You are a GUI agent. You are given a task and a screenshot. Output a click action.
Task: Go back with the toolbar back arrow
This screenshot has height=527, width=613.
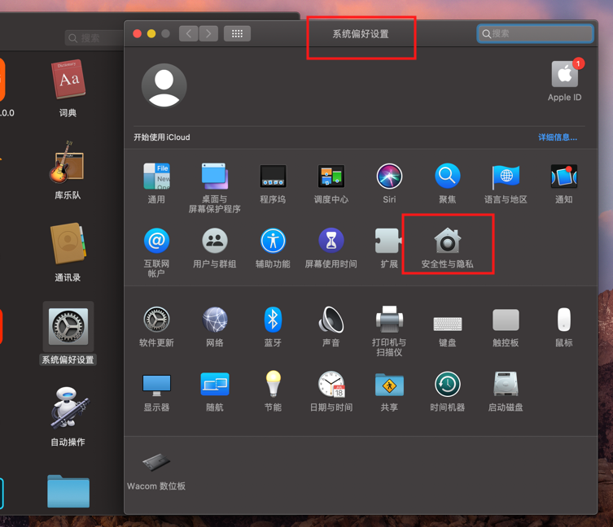[x=189, y=33]
